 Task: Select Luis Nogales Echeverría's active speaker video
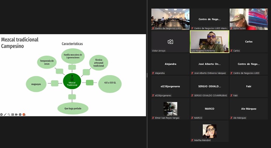210,42
